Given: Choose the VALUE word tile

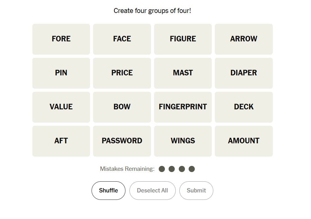Looking at the screenshot, I should (x=61, y=107).
